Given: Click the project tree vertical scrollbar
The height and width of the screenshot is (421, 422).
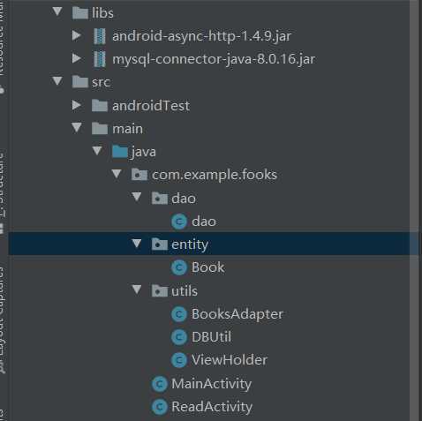Looking at the screenshot, I should pyautogui.click(x=414, y=210).
